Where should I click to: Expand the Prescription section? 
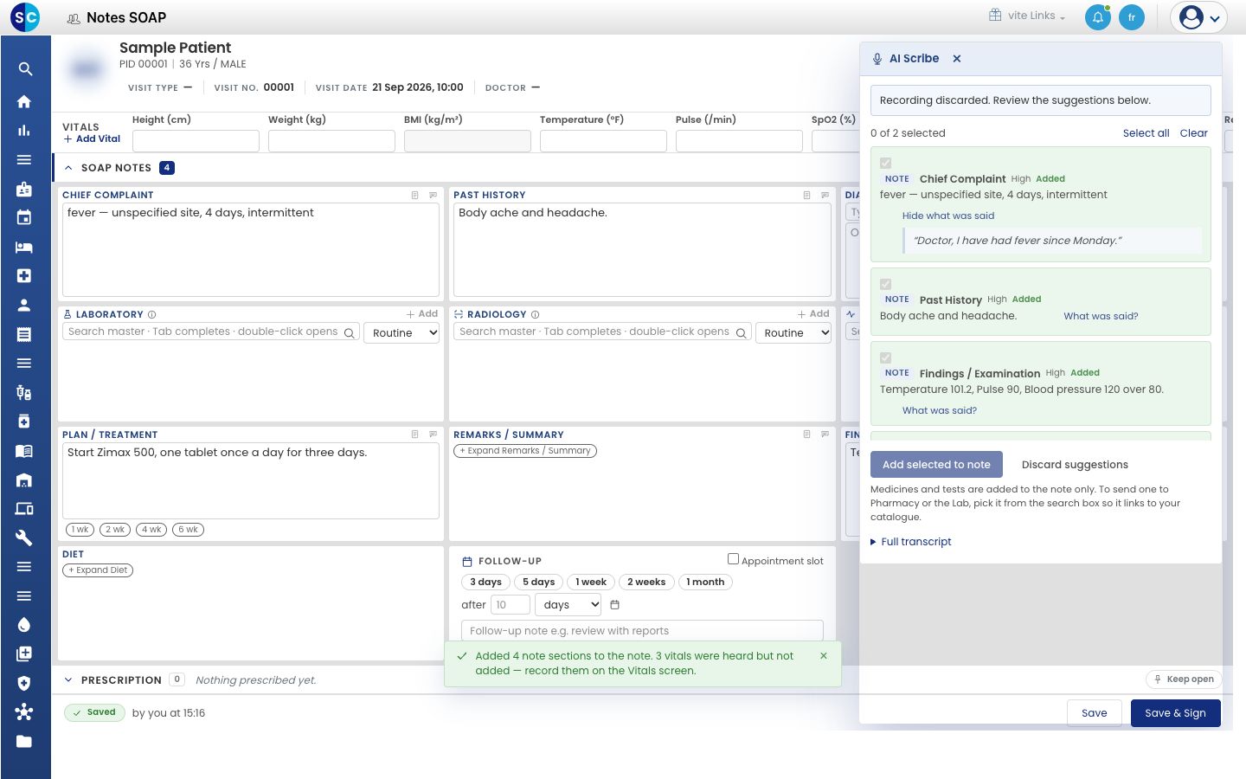68,680
